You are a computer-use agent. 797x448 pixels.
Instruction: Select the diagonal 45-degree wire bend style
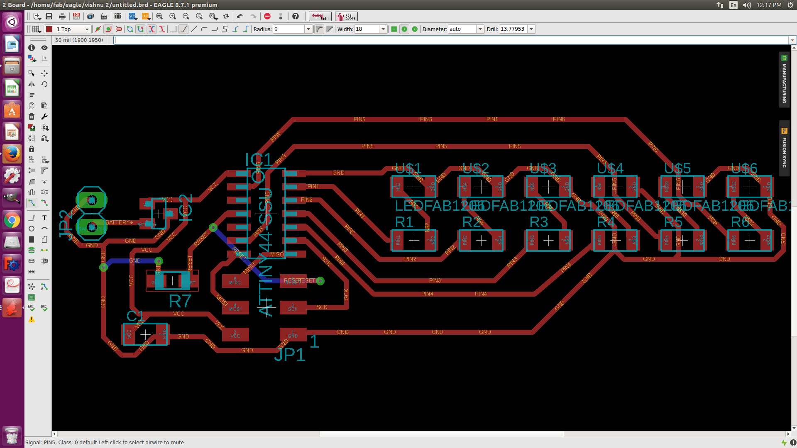pos(183,29)
